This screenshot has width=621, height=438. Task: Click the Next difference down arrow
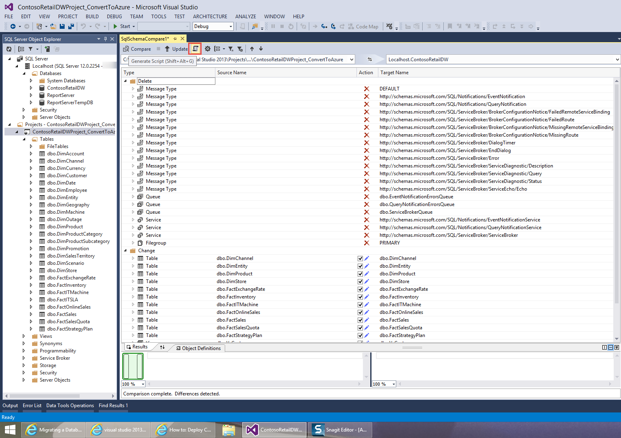(x=261, y=49)
